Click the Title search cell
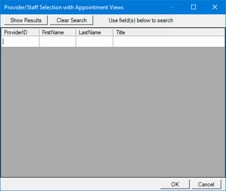The image size is (226, 191). point(169,42)
